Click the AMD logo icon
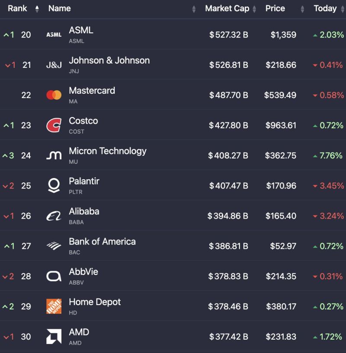 pos(54,337)
